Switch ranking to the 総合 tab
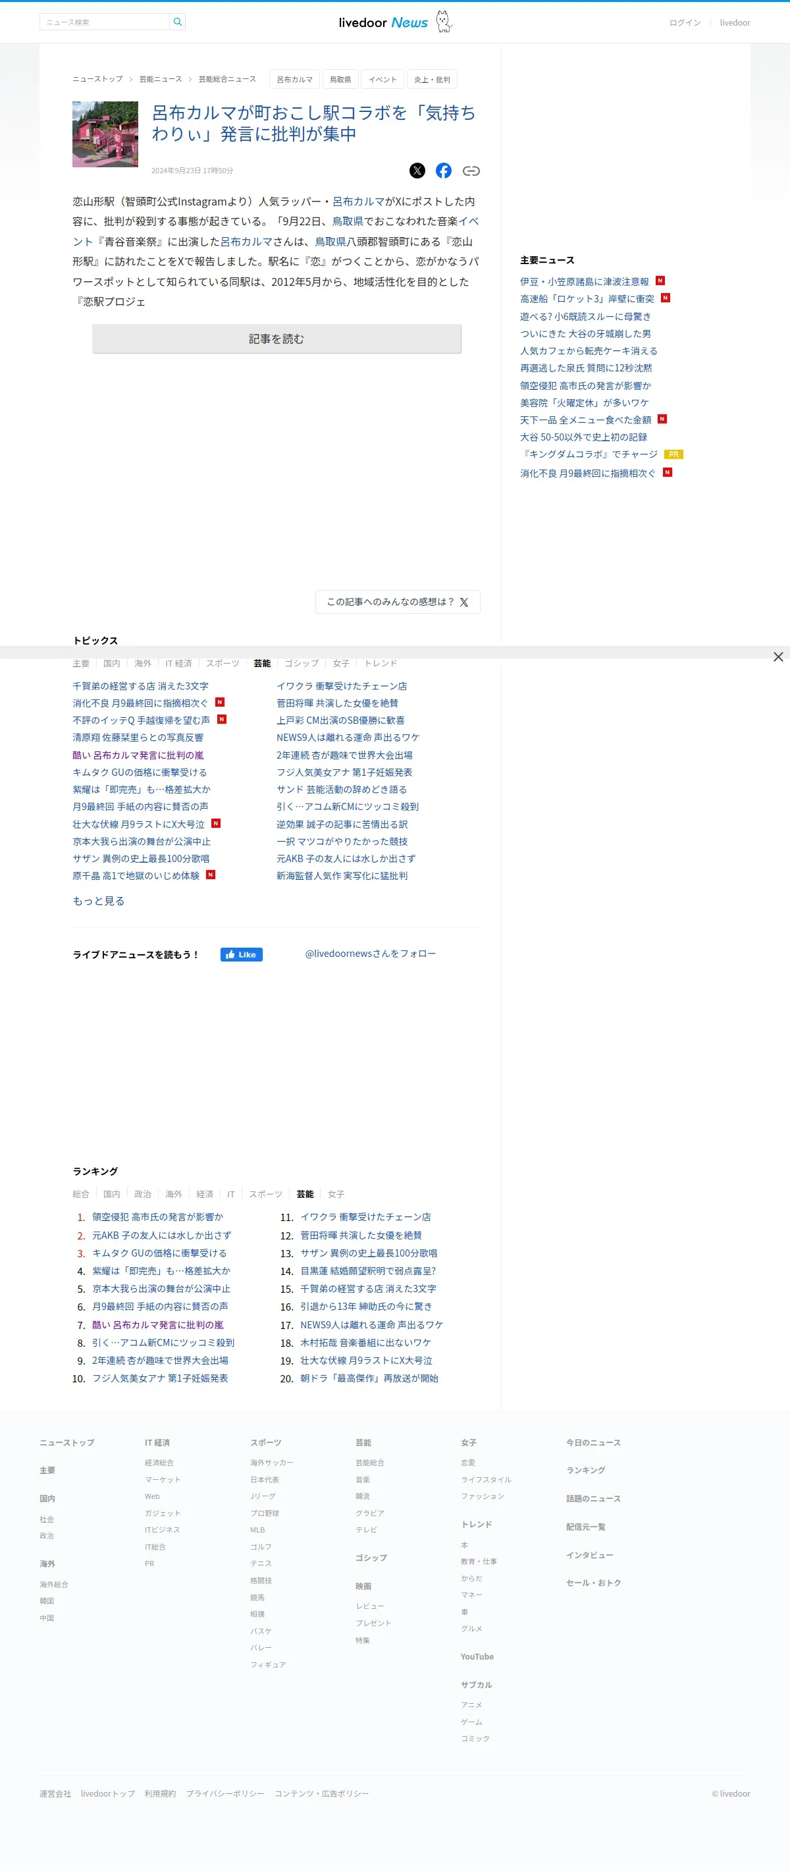Screen dimensions: 790x1871 pos(80,1194)
